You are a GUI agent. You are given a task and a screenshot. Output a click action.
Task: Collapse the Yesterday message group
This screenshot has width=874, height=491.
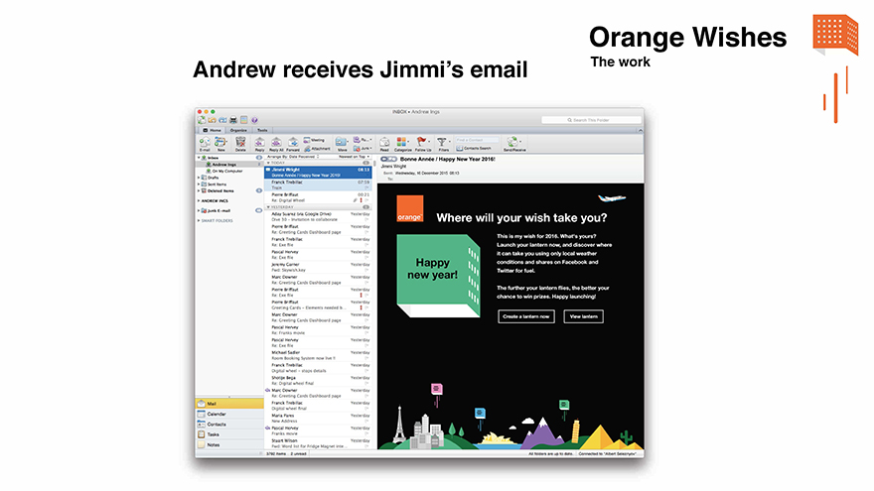268,207
